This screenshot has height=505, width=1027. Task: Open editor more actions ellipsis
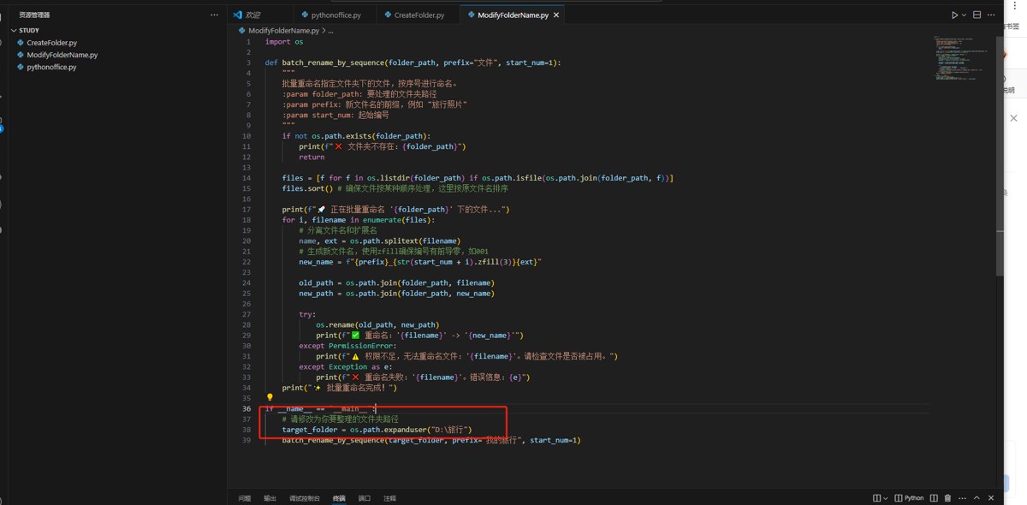click(992, 15)
